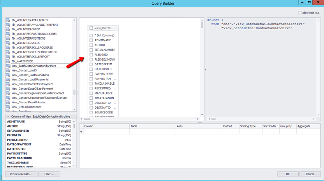Click the View_Contact_Last5Payments view icon
The width and height of the screenshot is (324, 181).
pos(8,79)
